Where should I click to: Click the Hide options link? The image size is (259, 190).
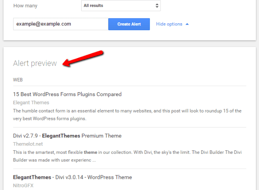point(169,24)
